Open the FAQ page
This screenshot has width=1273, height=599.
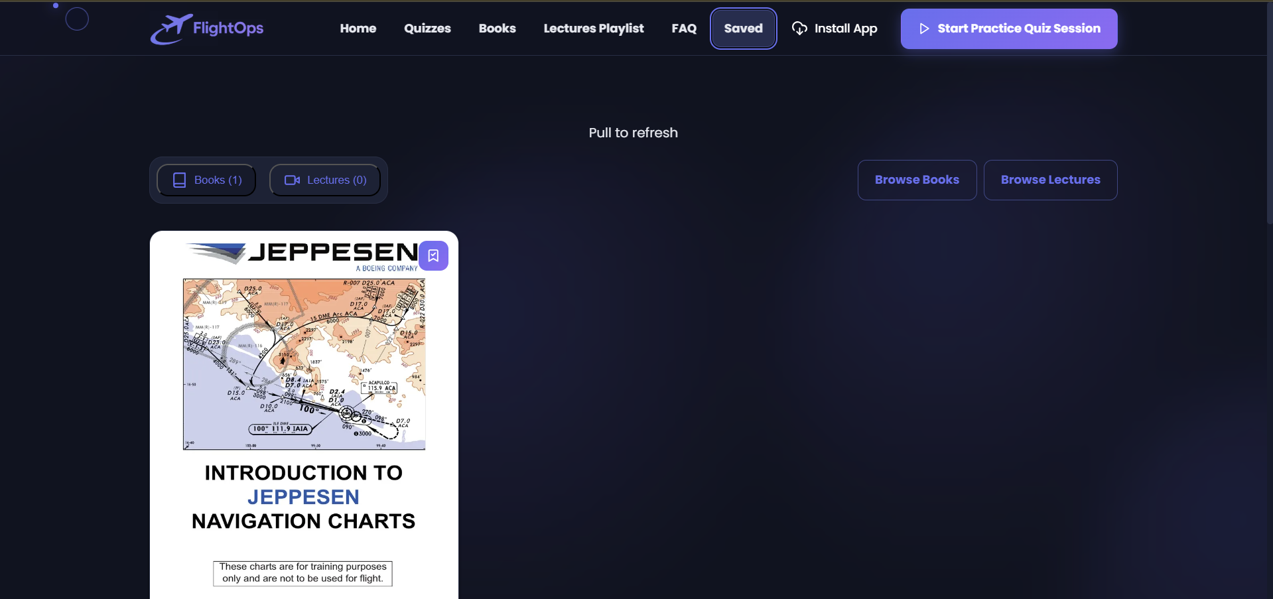(683, 29)
